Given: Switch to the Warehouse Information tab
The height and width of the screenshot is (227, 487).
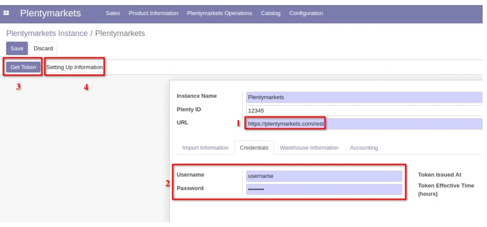Looking at the screenshot, I should point(309,148).
